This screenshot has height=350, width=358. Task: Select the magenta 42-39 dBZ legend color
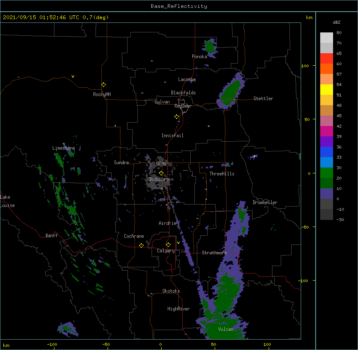coord(326,131)
